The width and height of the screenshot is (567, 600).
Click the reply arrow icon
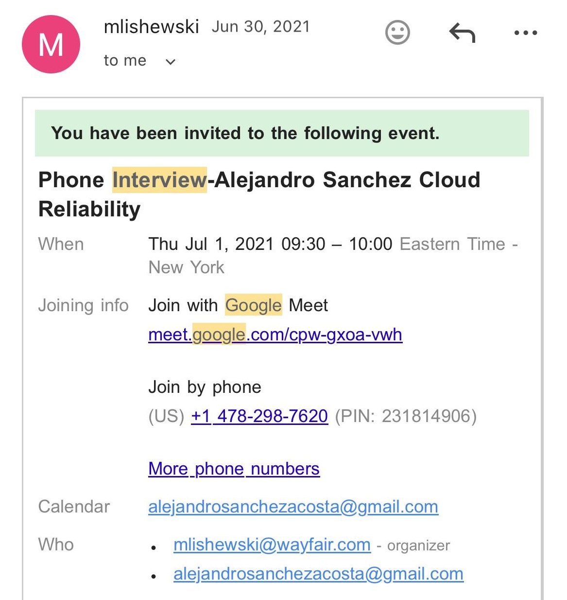[462, 33]
